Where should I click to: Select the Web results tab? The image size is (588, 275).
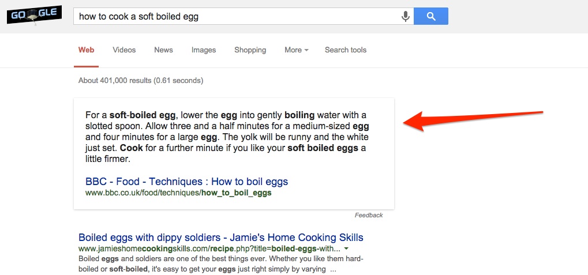87,50
